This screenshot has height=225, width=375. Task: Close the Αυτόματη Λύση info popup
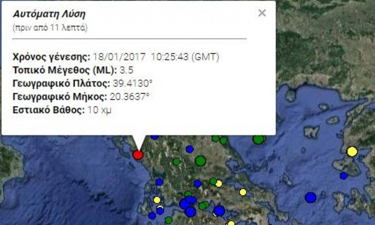pos(262,13)
